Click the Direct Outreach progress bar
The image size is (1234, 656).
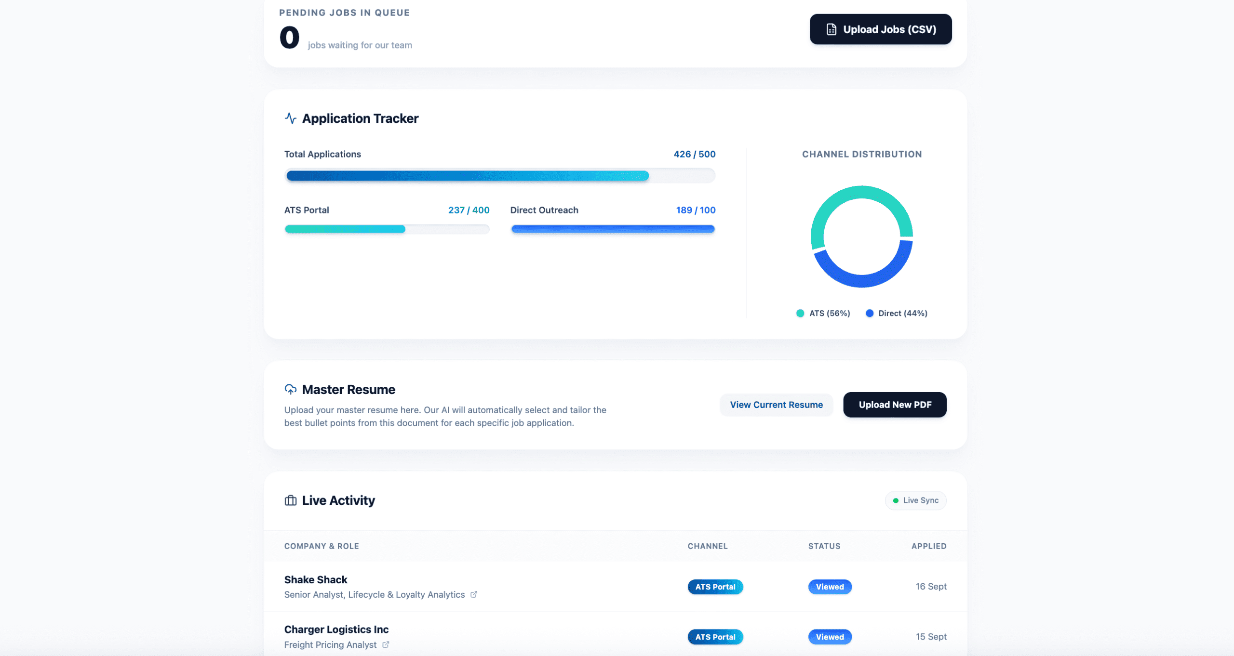click(x=613, y=229)
